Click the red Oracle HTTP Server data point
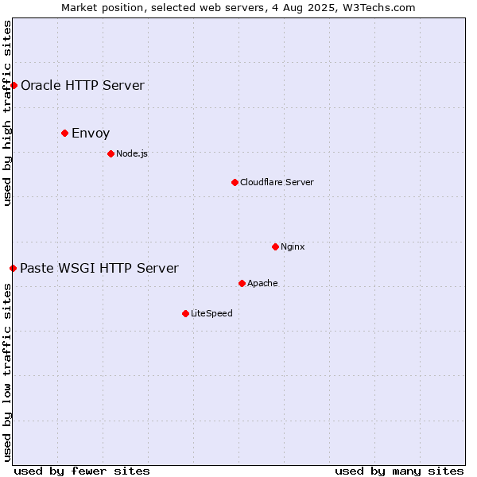 14,86
